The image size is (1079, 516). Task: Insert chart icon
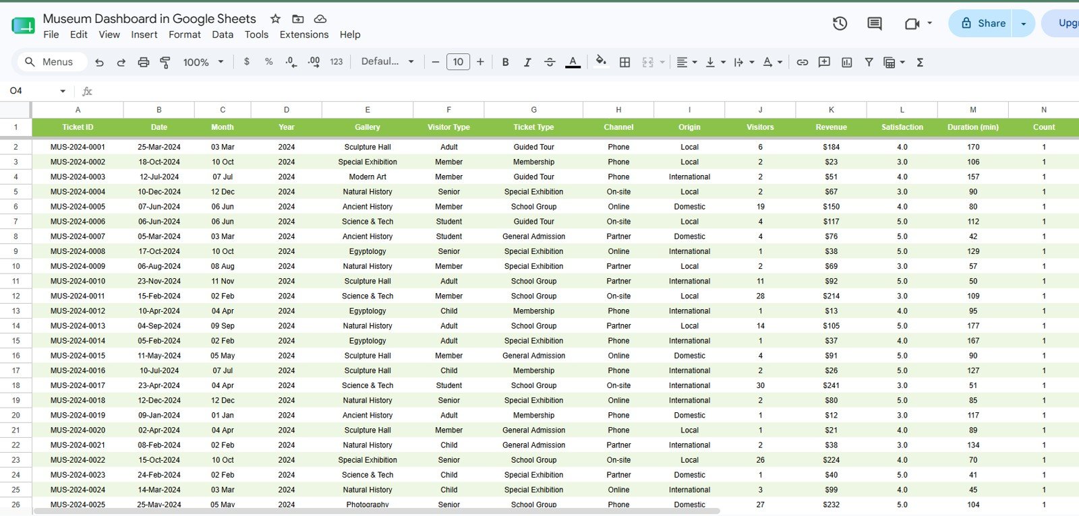(x=847, y=62)
